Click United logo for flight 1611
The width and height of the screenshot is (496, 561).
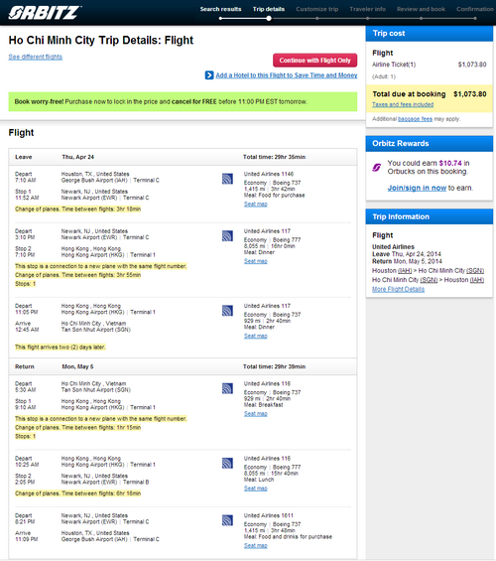pyautogui.click(x=227, y=520)
